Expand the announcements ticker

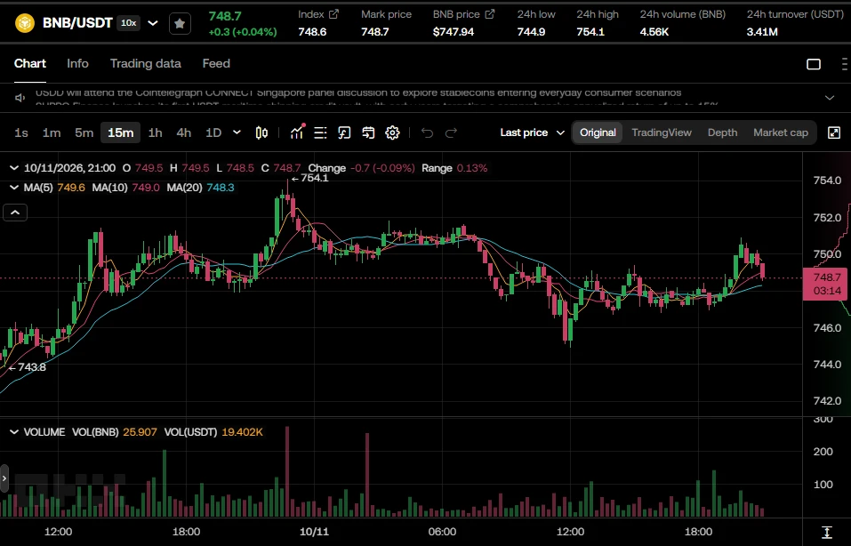830,98
